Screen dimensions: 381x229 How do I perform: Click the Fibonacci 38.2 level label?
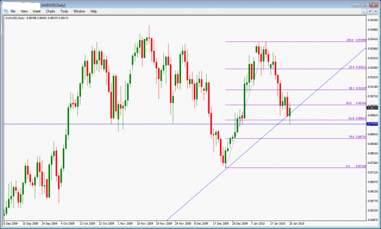pyautogui.click(x=357, y=88)
